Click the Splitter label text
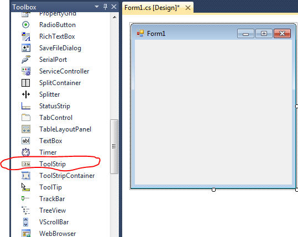This screenshot has width=298, height=237. (50, 94)
